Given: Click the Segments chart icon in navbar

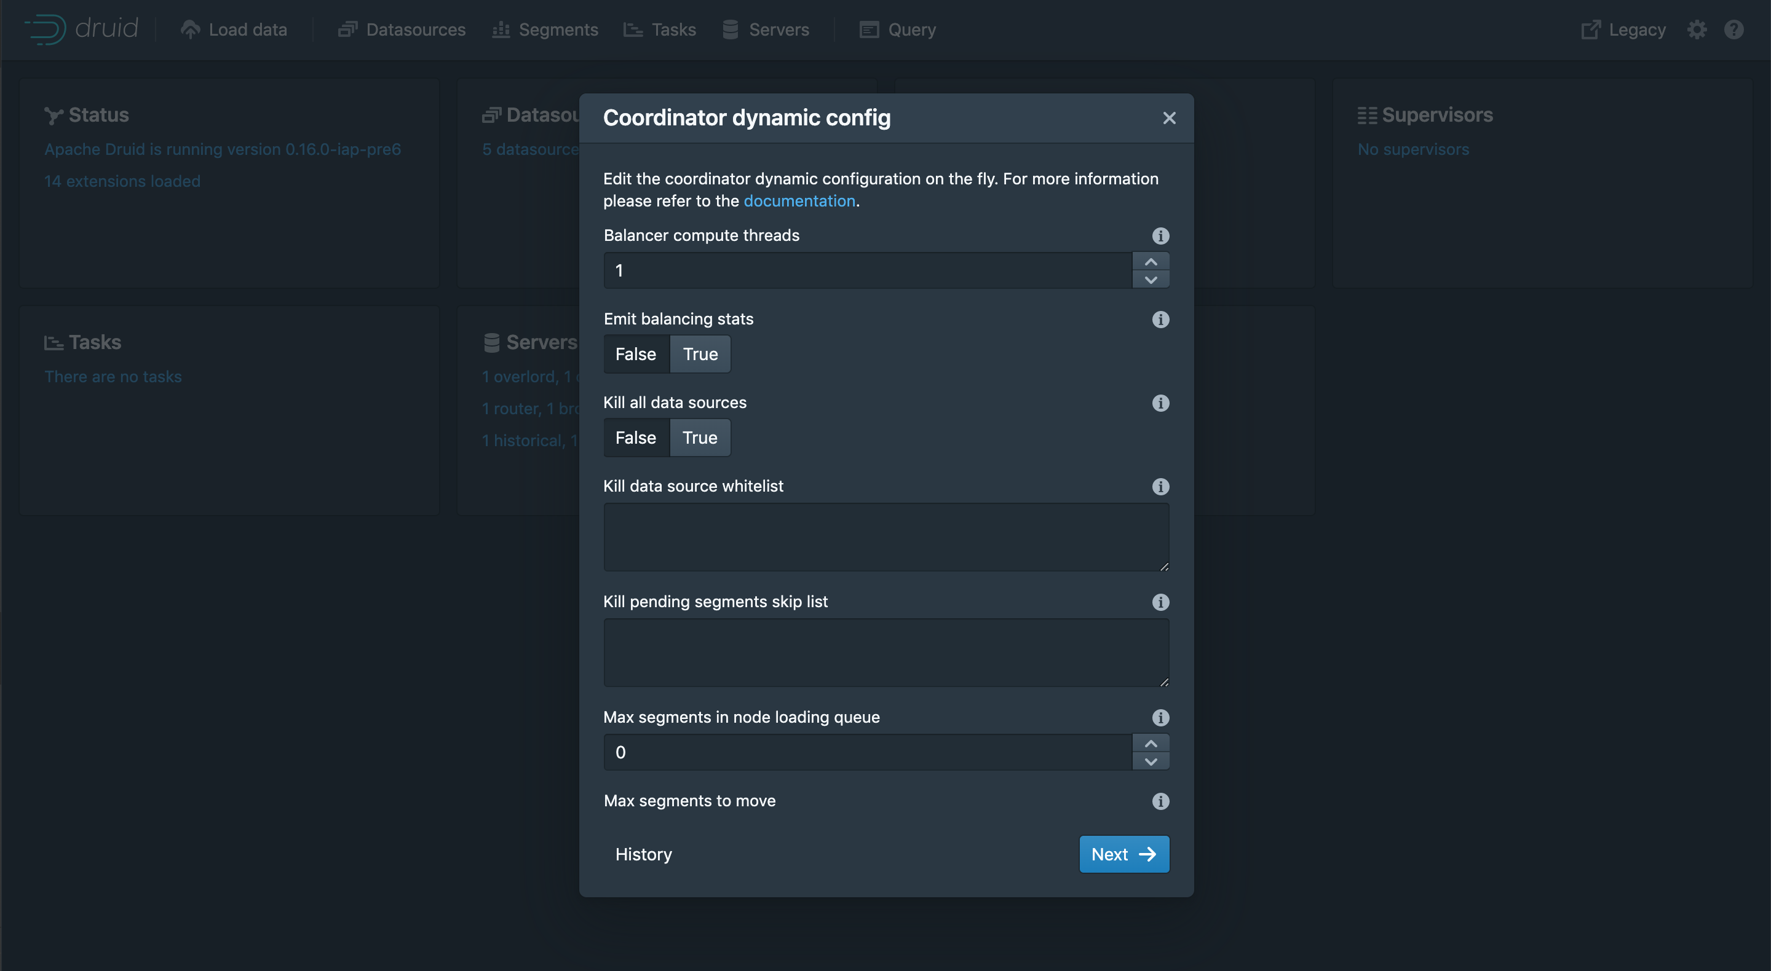Looking at the screenshot, I should [501, 29].
